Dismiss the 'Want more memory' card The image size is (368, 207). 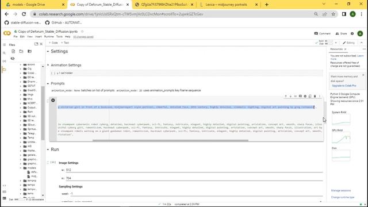(363, 75)
